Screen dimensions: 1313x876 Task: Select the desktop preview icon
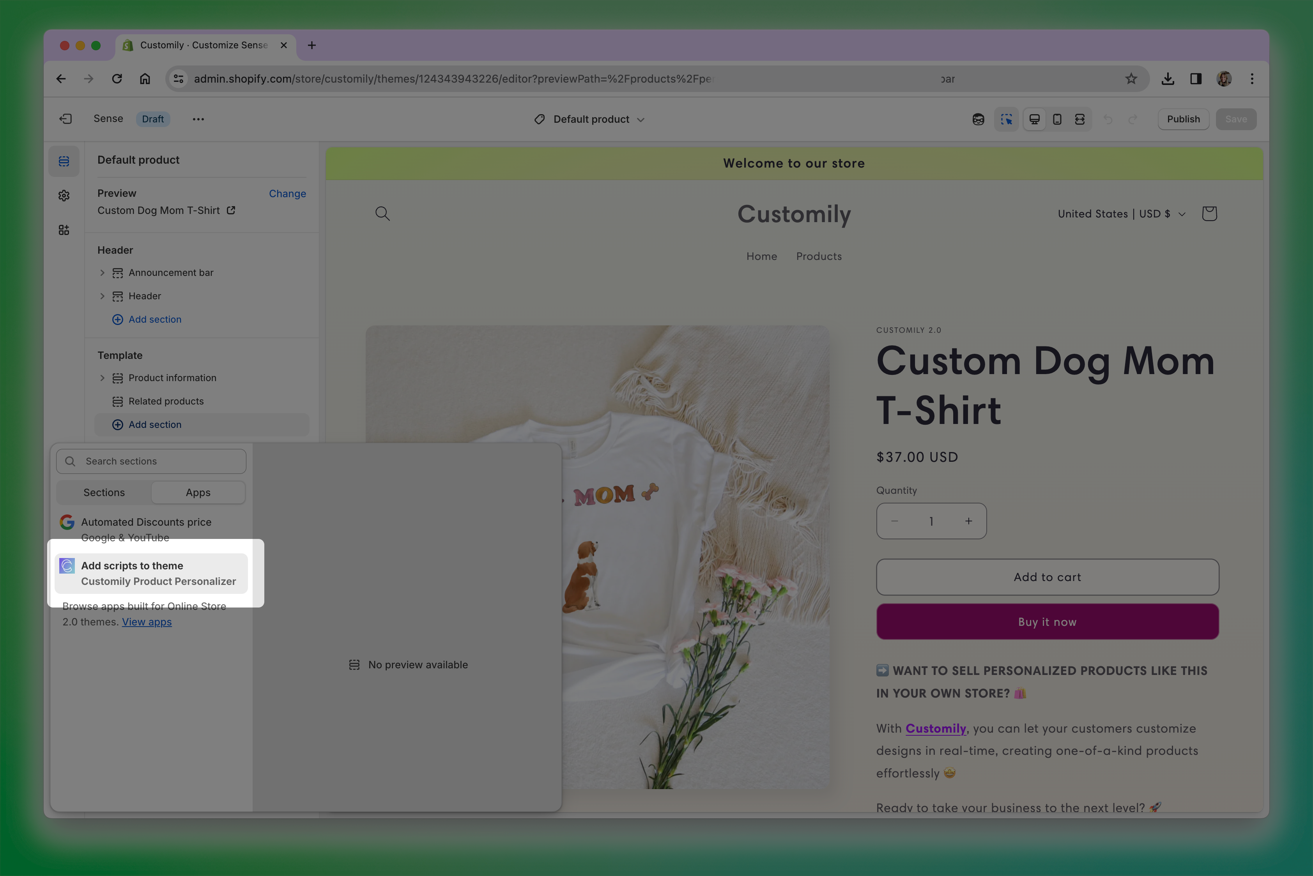[1034, 119]
